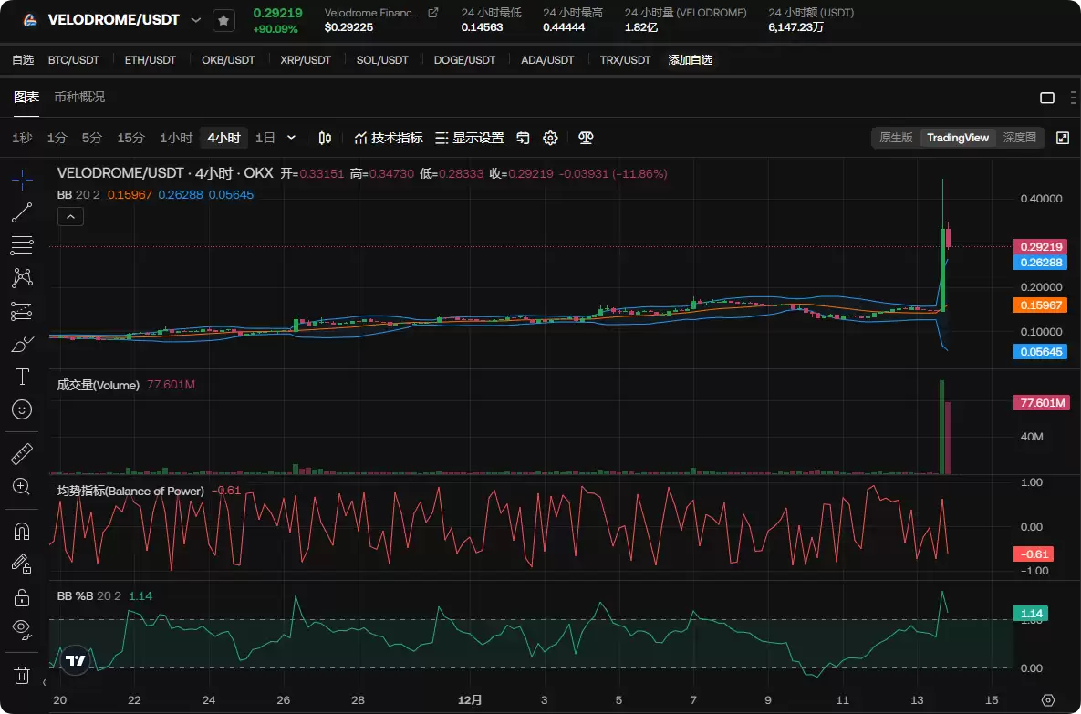Open 技术指标 indicators panel

coord(389,138)
